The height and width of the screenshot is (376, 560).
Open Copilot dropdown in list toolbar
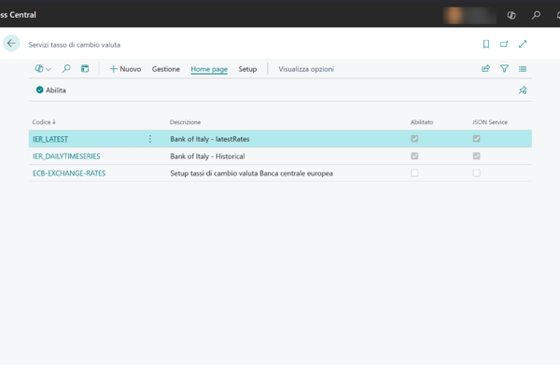pyautogui.click(x=43, y=68)
